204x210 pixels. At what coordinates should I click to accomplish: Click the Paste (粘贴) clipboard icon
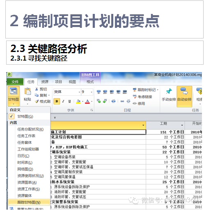tap(28, 91)
